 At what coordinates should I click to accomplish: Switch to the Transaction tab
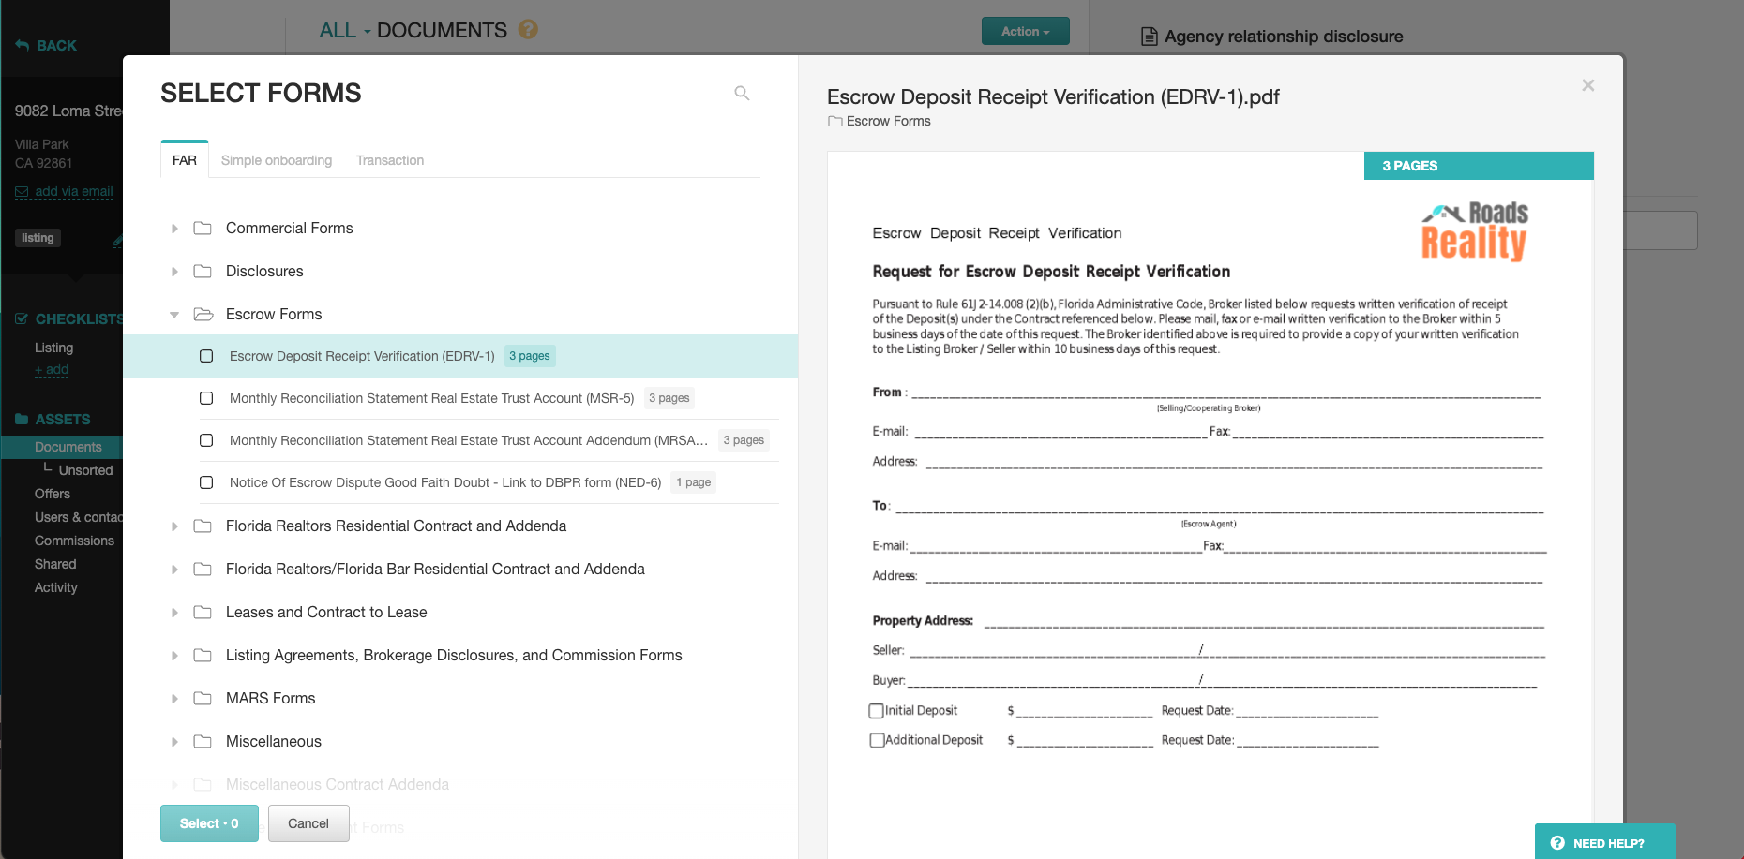coord(389,160)
